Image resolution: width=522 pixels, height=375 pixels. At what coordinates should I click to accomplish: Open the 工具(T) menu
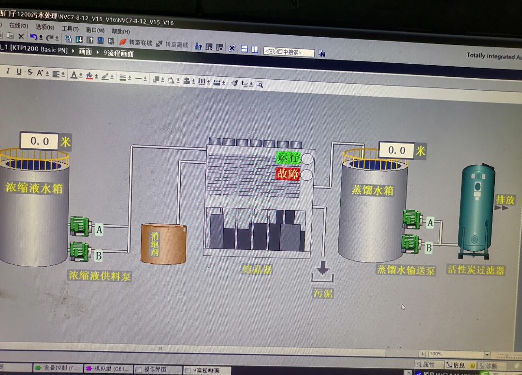pyautogui.click(x=70, y=29)
